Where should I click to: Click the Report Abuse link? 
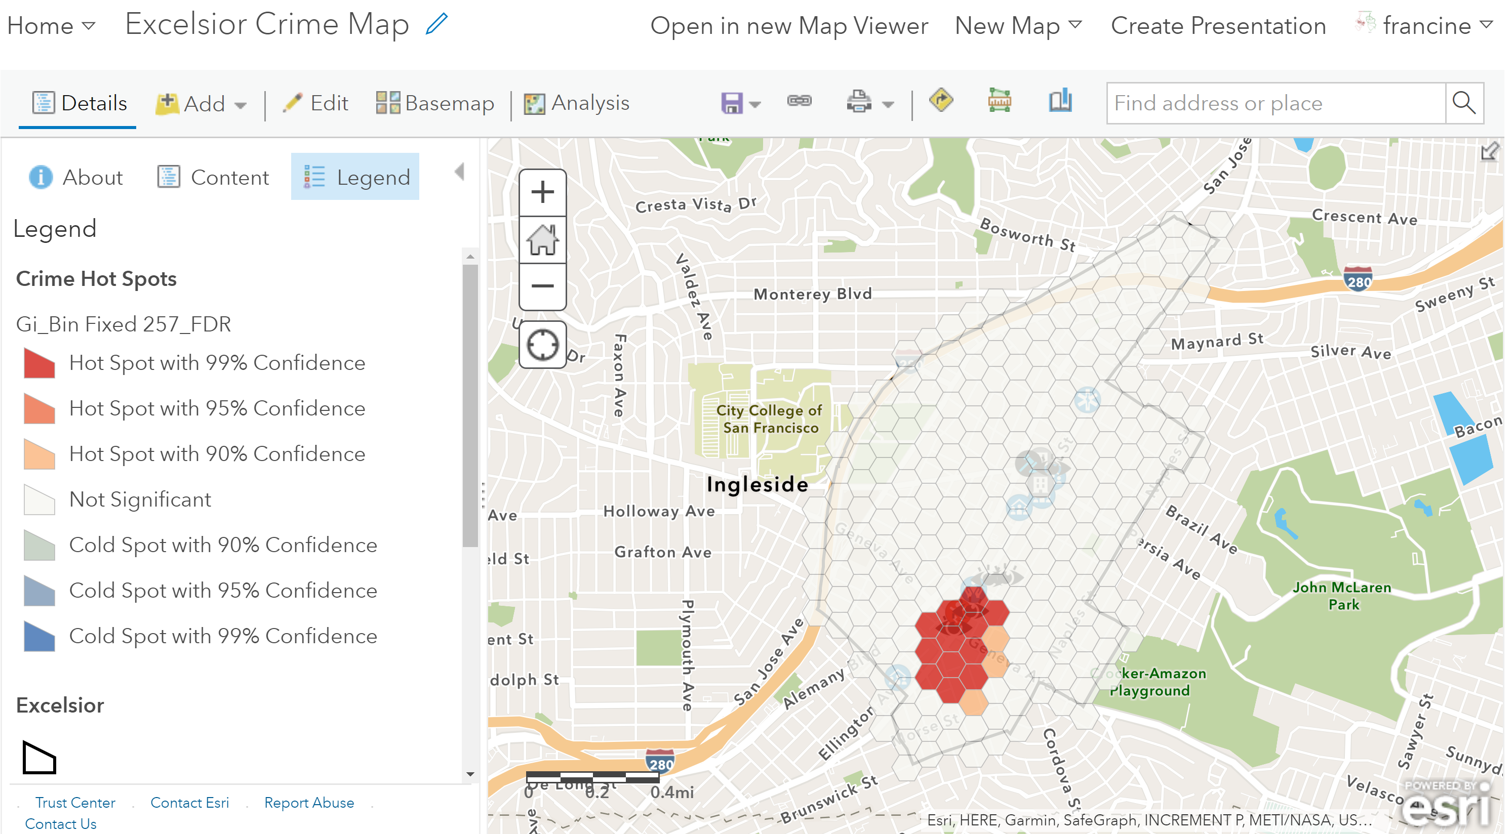tap(309, 802)
